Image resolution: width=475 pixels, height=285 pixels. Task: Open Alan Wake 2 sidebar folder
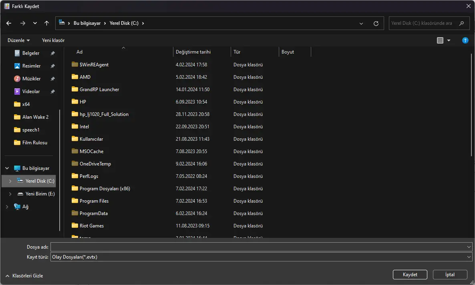click(x=35, y=117)
